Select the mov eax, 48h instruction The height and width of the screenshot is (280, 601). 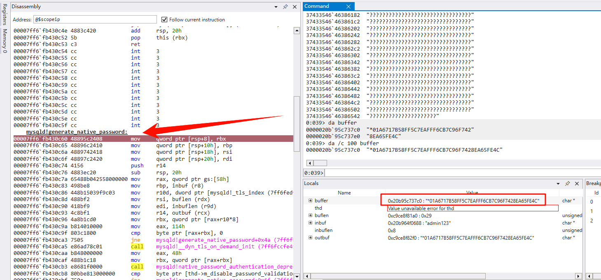tap(153, 253)
